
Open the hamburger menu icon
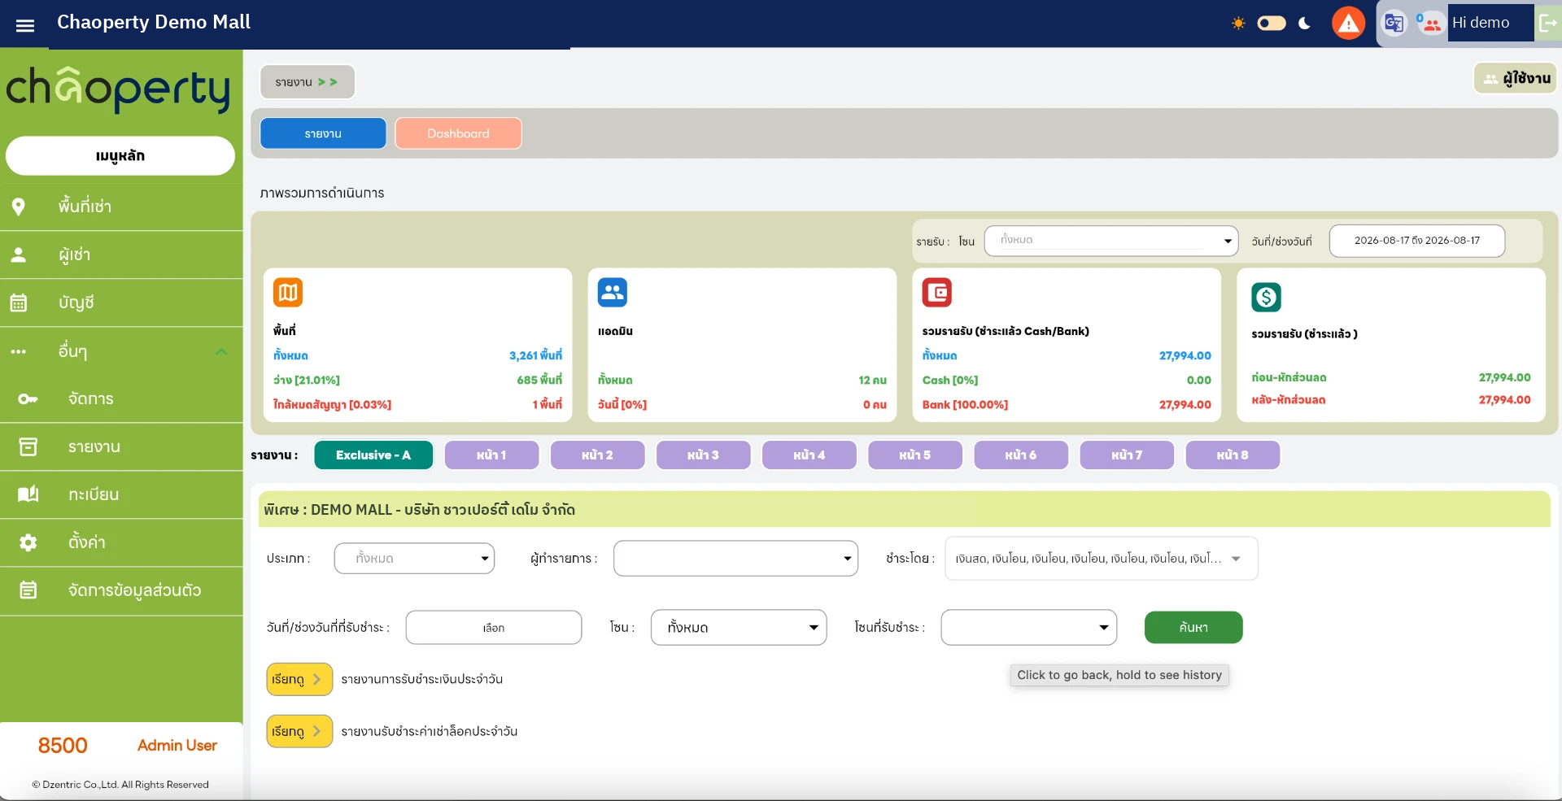[25, 25]
